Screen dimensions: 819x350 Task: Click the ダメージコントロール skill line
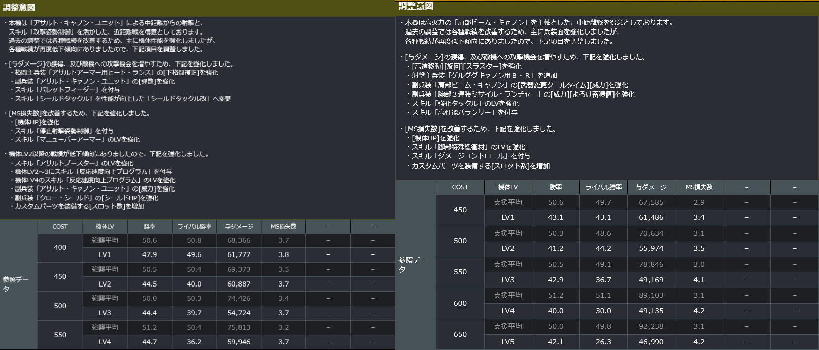point(471,156)
